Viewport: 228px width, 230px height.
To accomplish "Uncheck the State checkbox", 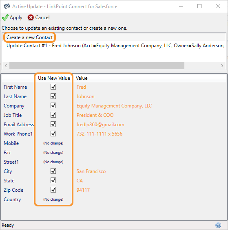I will pyautogui.click(x=53, y=181).
